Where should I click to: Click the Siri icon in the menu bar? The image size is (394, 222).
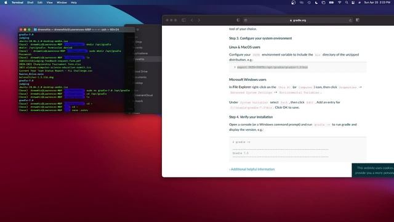click(360, 2)
